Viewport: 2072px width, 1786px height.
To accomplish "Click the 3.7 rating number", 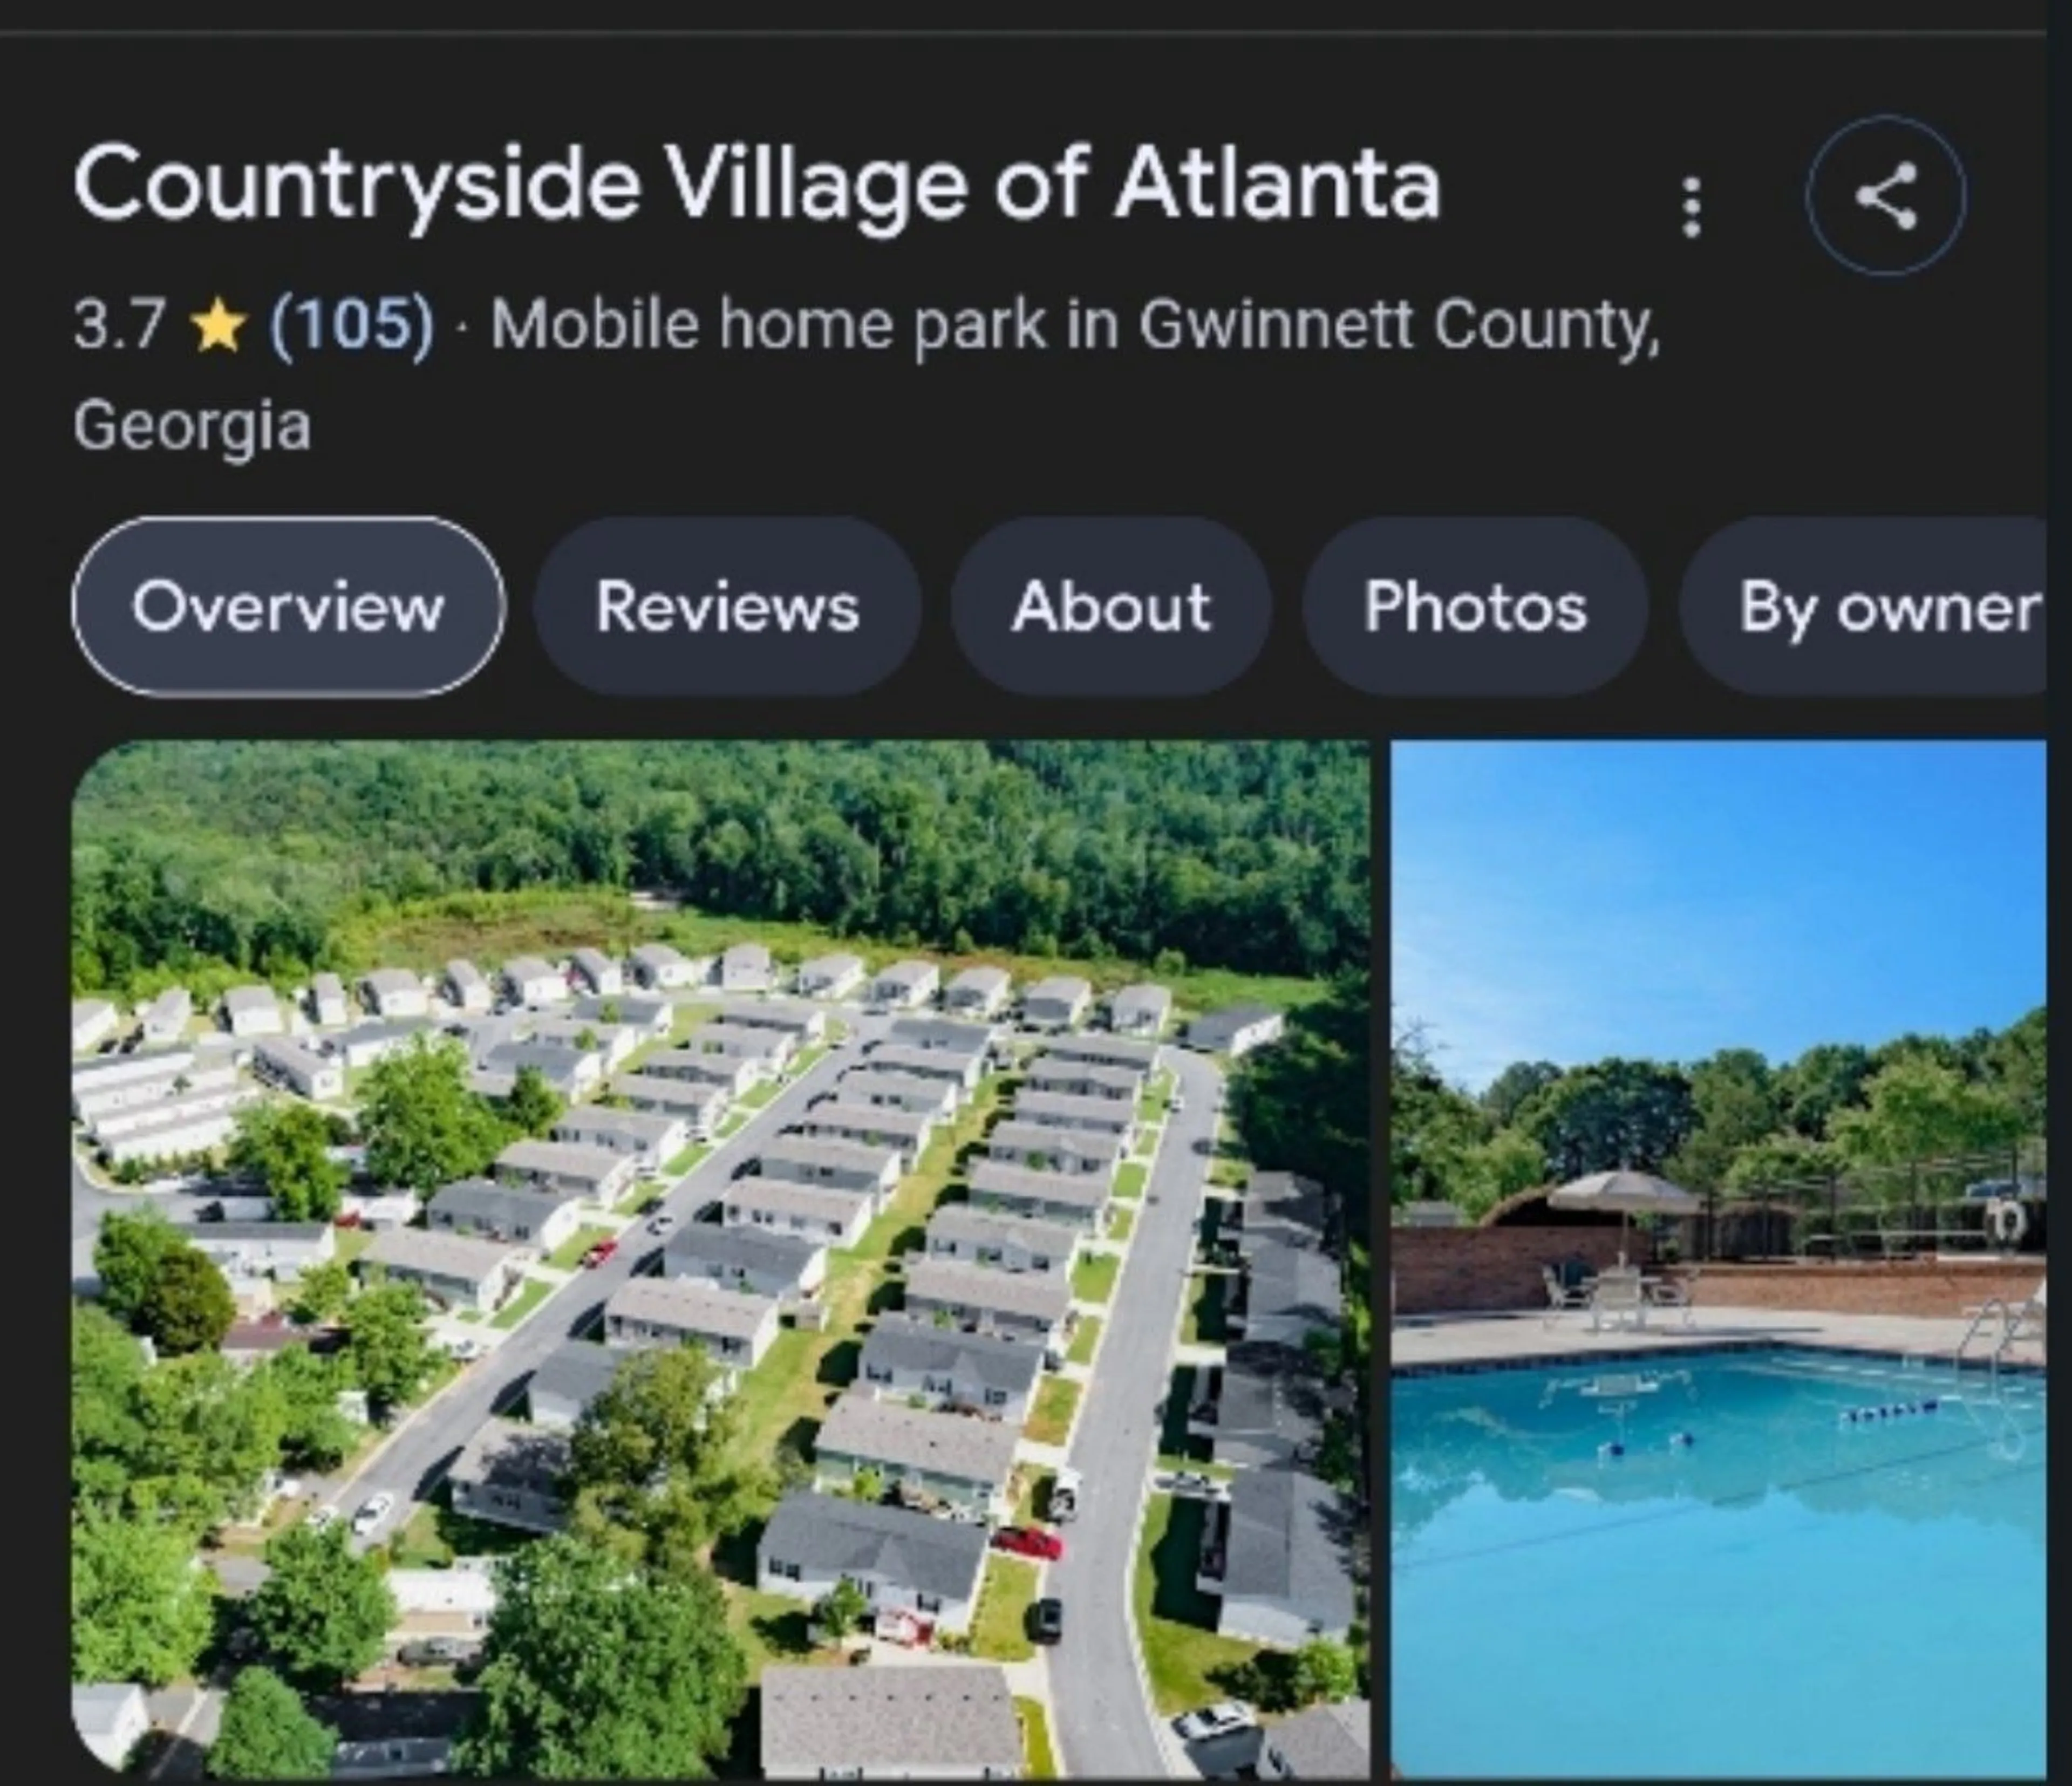I will (118, 326).
